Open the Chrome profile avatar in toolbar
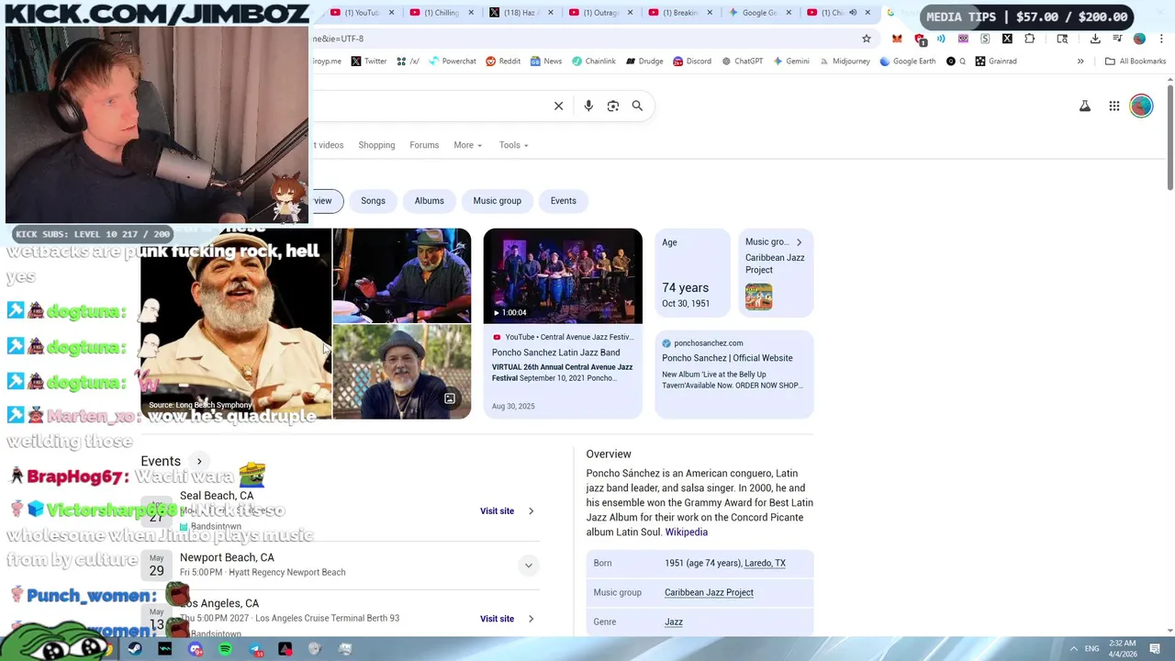The height and width of the screenshot is (661, 1175). pyautogui.click(x=1139, y=39)
